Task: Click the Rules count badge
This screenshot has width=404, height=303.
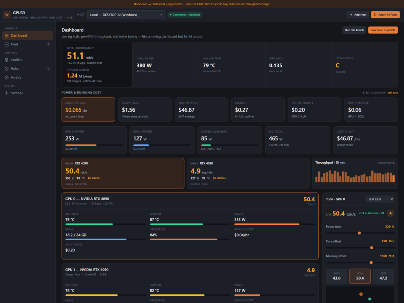Action: click(x=48, y=69)
